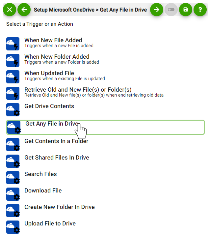Click the Upload File to Drive icon
210x237 pixels.
click(13, 227)
